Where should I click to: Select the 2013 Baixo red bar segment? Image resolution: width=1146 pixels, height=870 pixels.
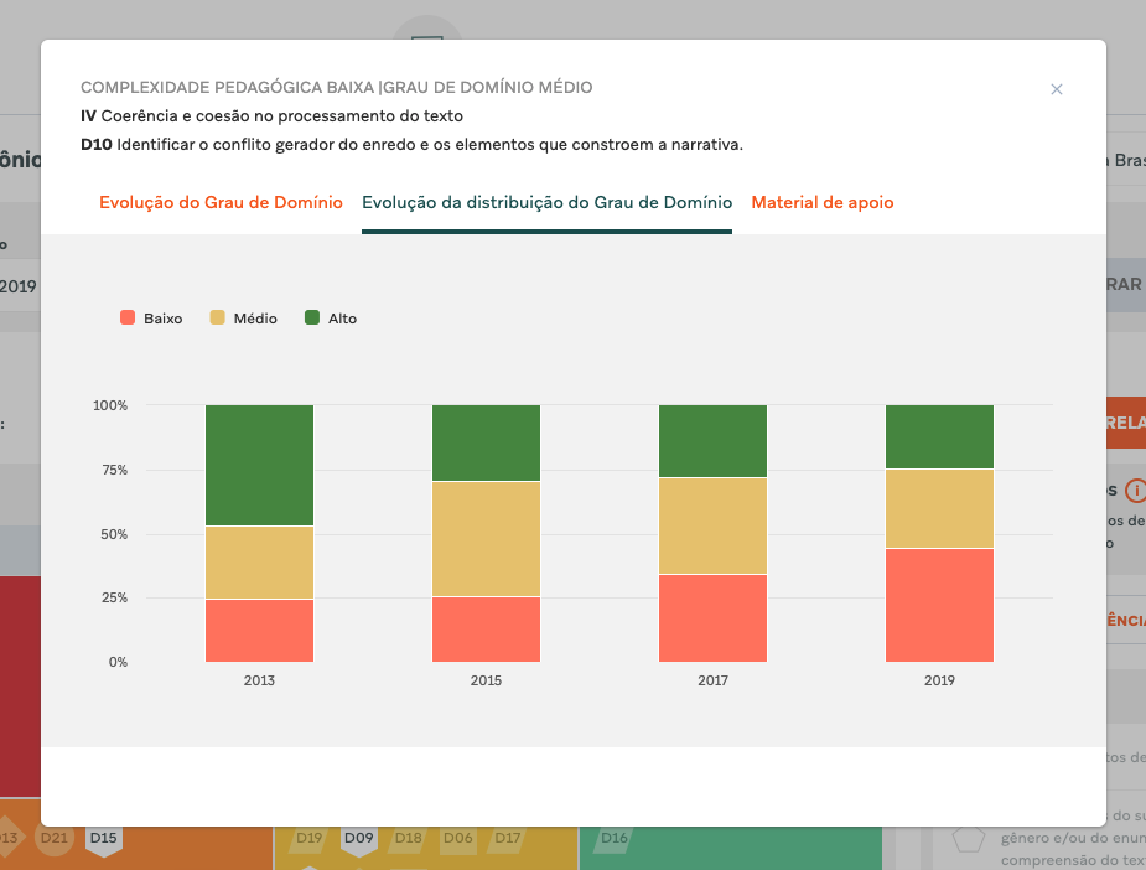pos(260,631)
